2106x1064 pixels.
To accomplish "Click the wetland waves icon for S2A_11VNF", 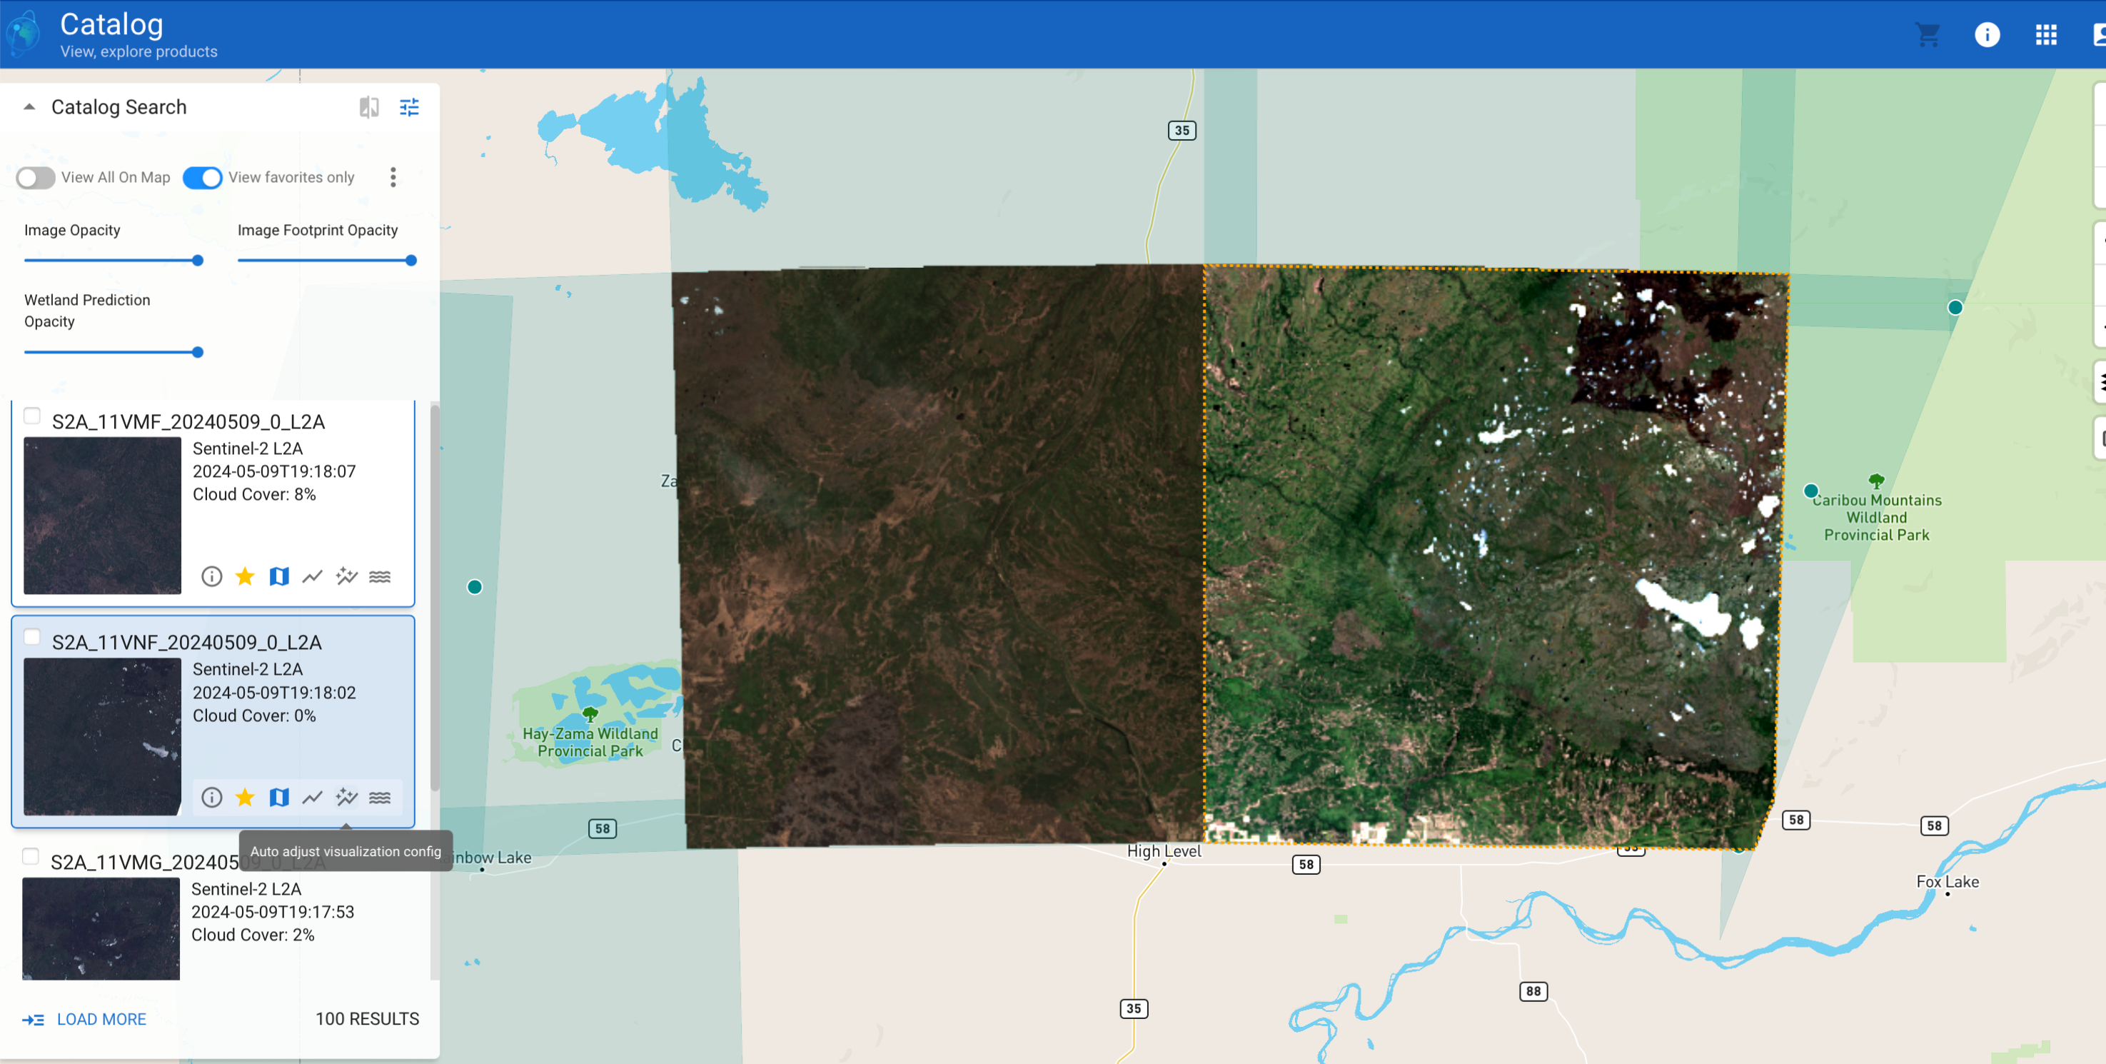I will pos(381,798).
